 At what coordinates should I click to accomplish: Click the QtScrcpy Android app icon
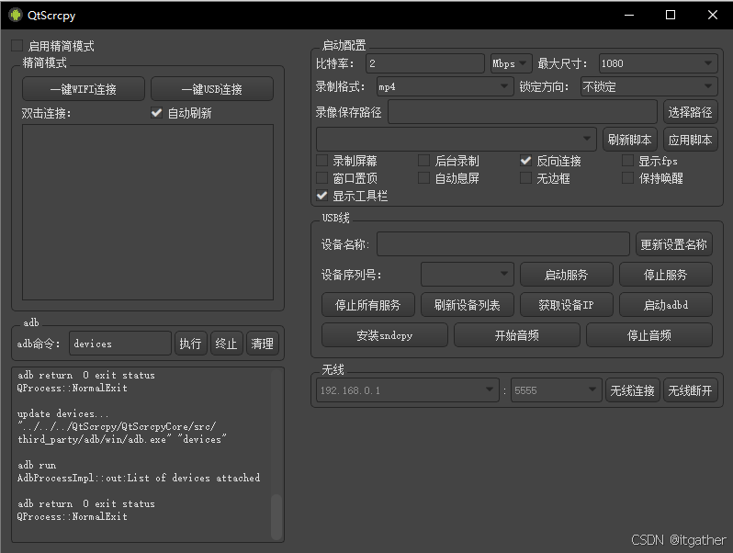(16, 15)
